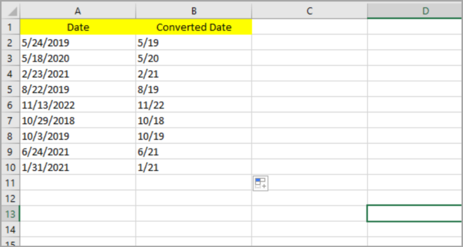Select column A header
This screenshot has width=463, height=247.
pyautogui.click(x=78, y=11)
